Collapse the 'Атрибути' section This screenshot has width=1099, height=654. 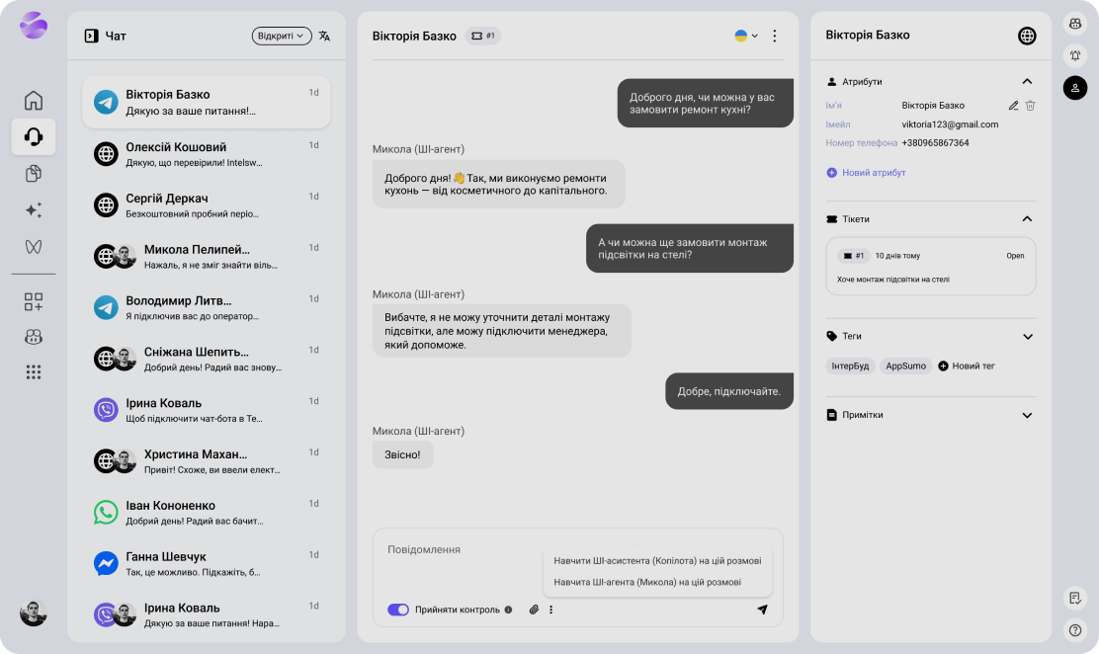[1027, 82]
